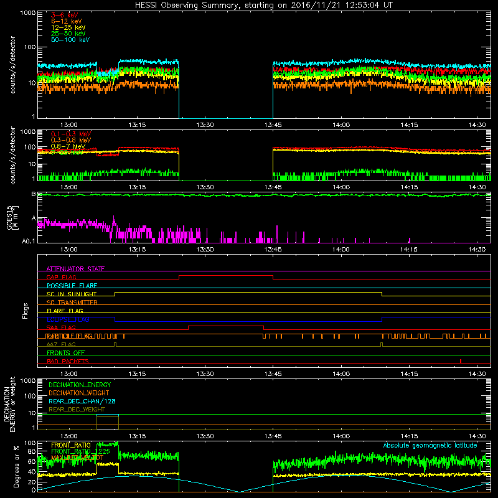Select the SC_IN_SUNLIGHT flag label

[x=72, y=294]
